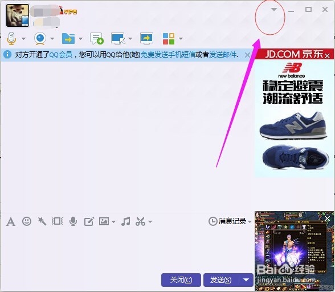
Task: Start screen sharing presentation icon
Action: 146,39
